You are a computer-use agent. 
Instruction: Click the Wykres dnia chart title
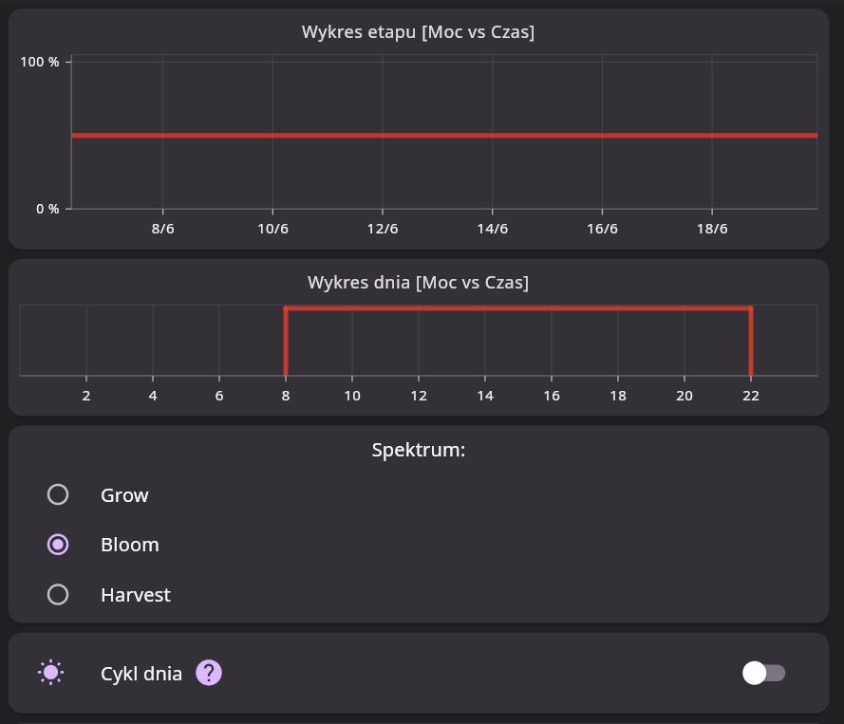point(418,283)
